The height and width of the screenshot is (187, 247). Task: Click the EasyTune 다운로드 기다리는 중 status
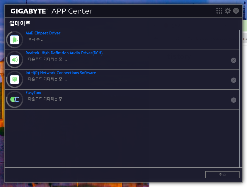pos(47,99)
